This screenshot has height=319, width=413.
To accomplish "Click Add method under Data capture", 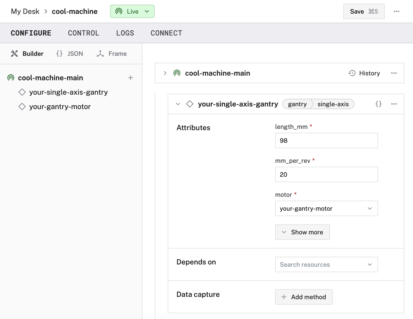I will [x=304, y=297].
